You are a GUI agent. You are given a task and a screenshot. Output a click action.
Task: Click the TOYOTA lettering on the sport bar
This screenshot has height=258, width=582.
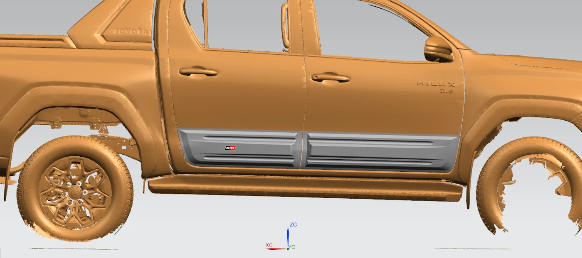pos(131,31)
